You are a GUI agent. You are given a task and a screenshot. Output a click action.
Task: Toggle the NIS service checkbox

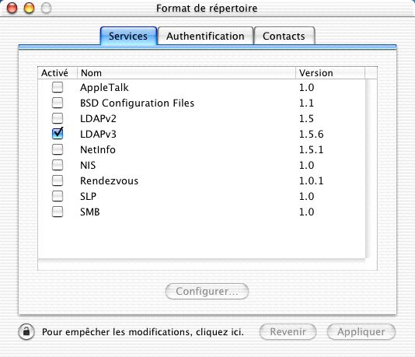coord(58,165)
